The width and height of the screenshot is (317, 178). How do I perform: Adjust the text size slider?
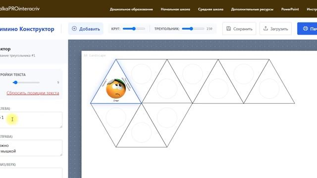click(x=26, y=83)
